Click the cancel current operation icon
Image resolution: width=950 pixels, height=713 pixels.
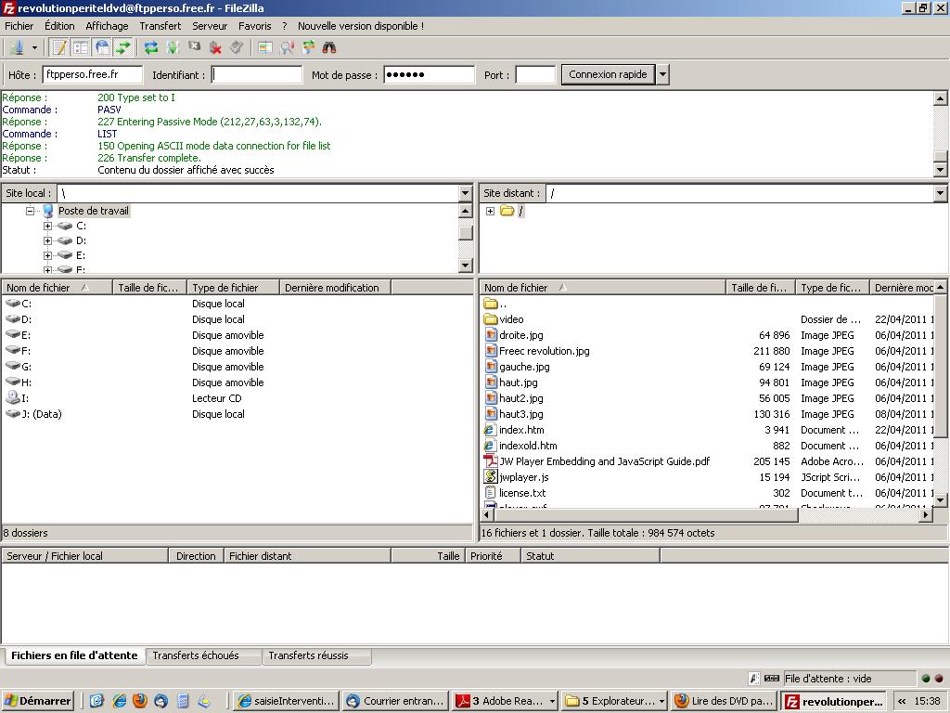point(194,47)
